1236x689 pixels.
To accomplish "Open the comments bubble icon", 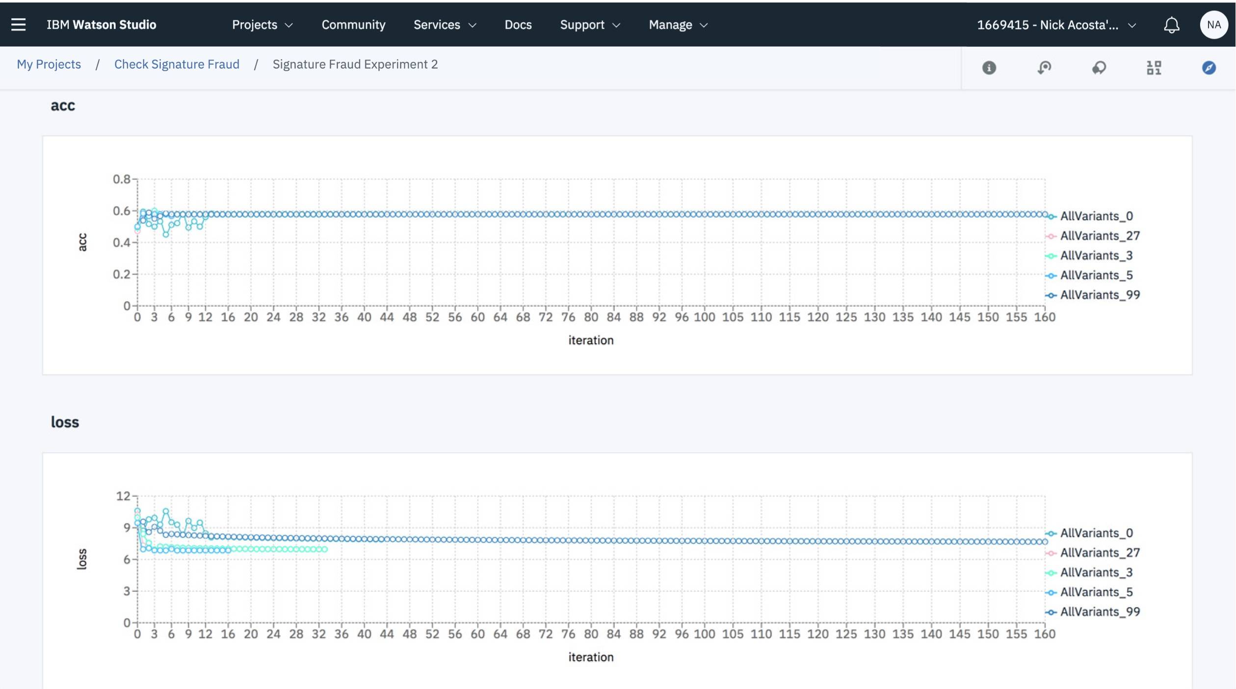I will point(1099,68).
